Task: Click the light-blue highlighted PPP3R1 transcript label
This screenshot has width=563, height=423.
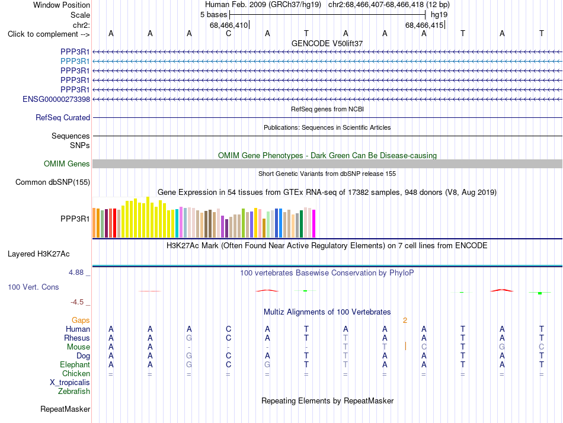Action: coord(75,62)
